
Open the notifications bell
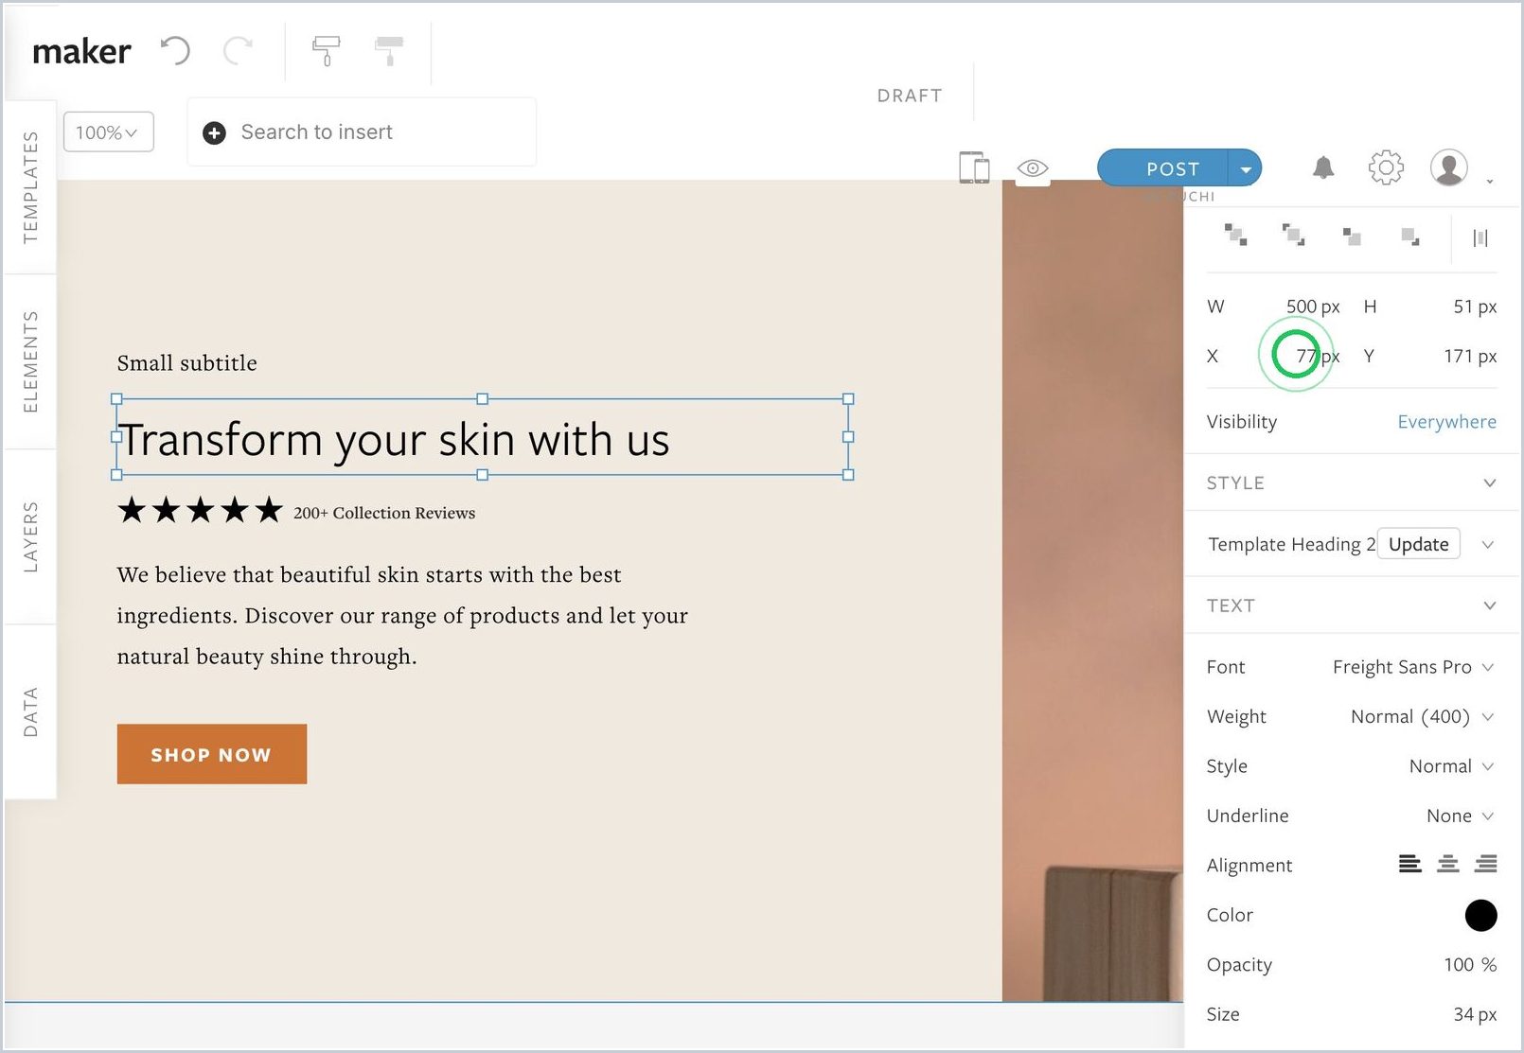[x=1323, y=167]
